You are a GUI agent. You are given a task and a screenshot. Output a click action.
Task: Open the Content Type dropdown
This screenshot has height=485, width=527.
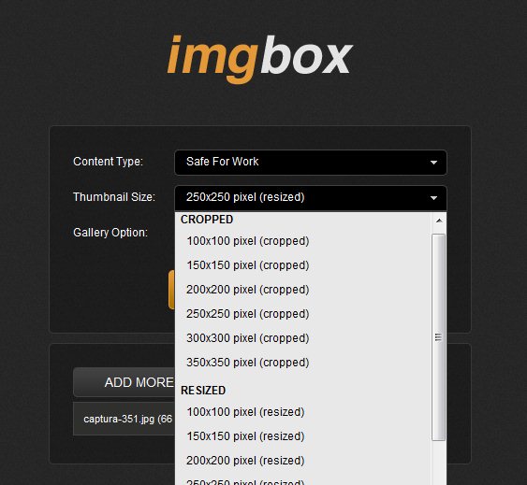[311, 163]
